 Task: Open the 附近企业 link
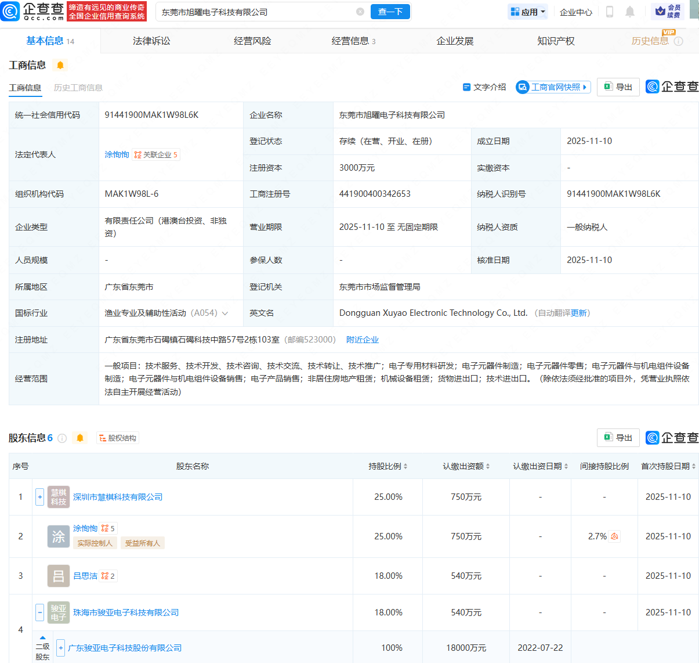point(363,340)
